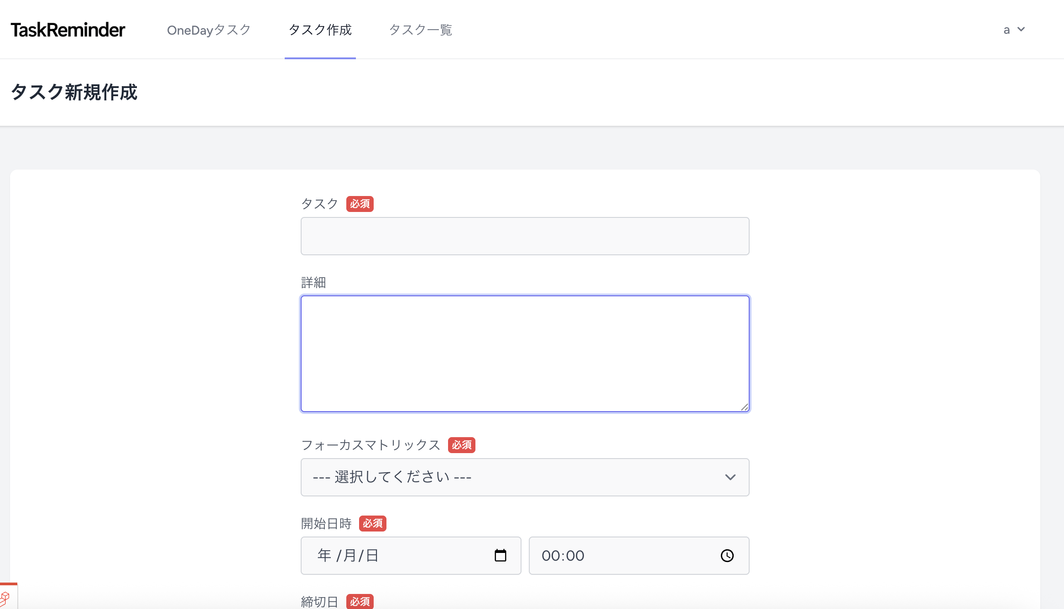
Task: Click the TaskReminder logo
Action: click(x=68, y=30)
